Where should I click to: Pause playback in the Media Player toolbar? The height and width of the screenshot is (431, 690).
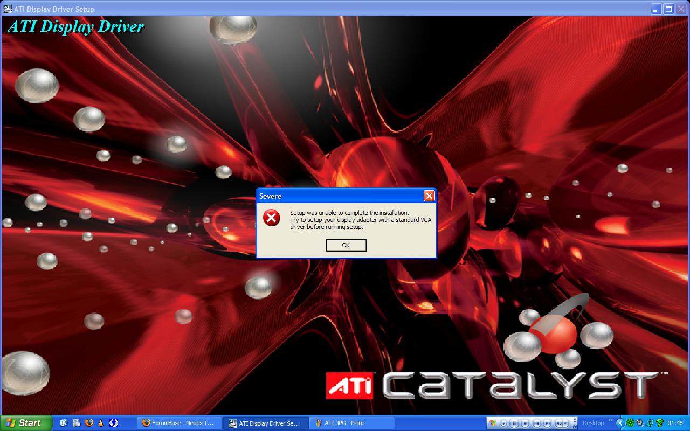[514, 423]
